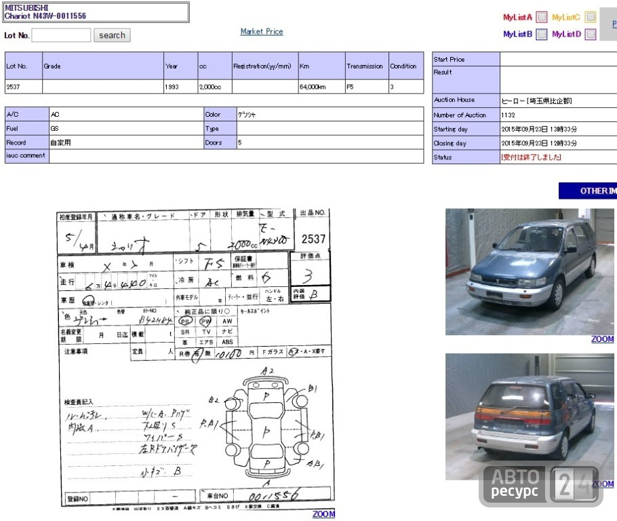Click the isuc comment label
Image resolution: width=617 pixels, height=521 pixels.
coord(26,155)
